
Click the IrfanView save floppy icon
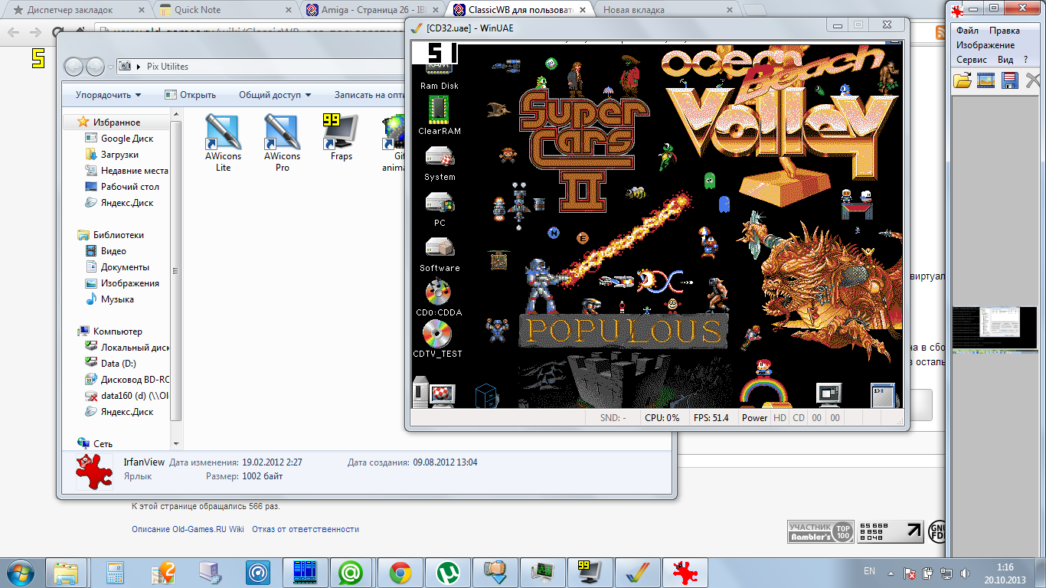tap(1009, 80)
